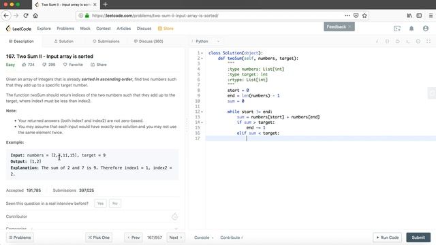Click the thumbs down dislike icon

[x=44, y=65]
